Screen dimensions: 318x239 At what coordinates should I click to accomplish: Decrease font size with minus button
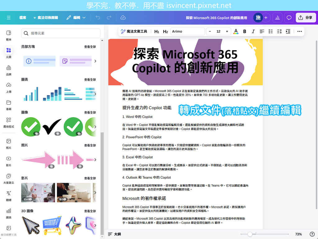point(210,31)
